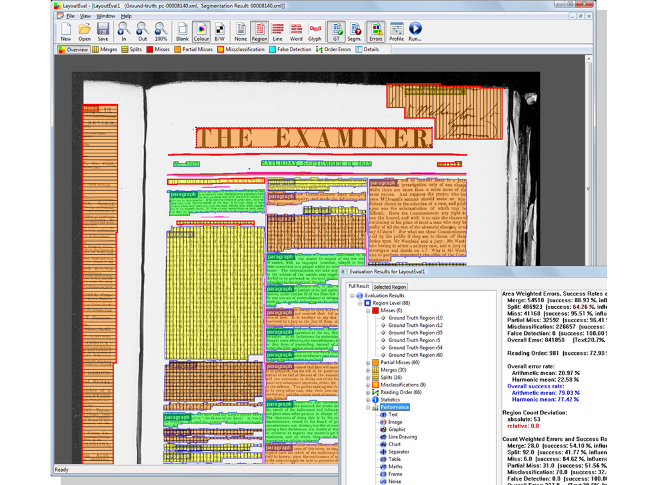Select the Glyph level icon
Image resolution: width=651 pixels, height=485 pixels.
click(x=315, y=32)
